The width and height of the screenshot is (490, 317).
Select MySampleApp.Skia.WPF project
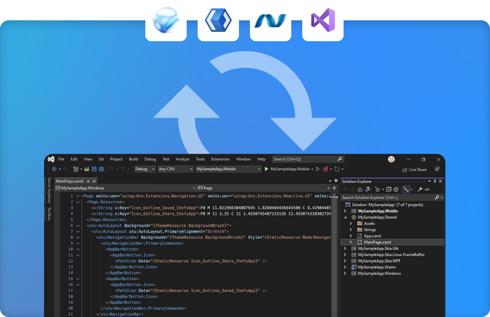coord(379,261)
